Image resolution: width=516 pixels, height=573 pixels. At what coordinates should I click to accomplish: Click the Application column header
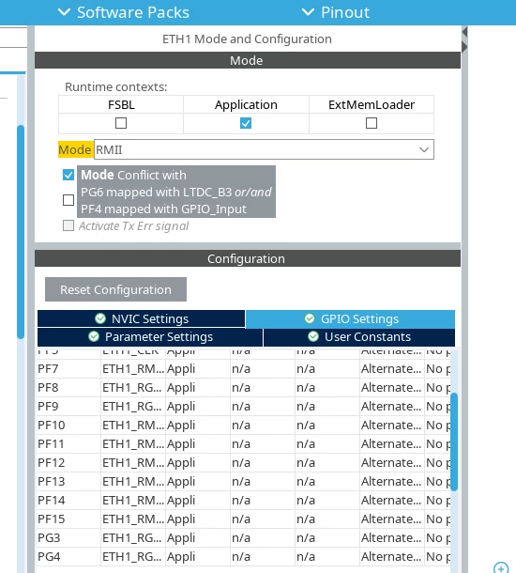click(246, 104)
